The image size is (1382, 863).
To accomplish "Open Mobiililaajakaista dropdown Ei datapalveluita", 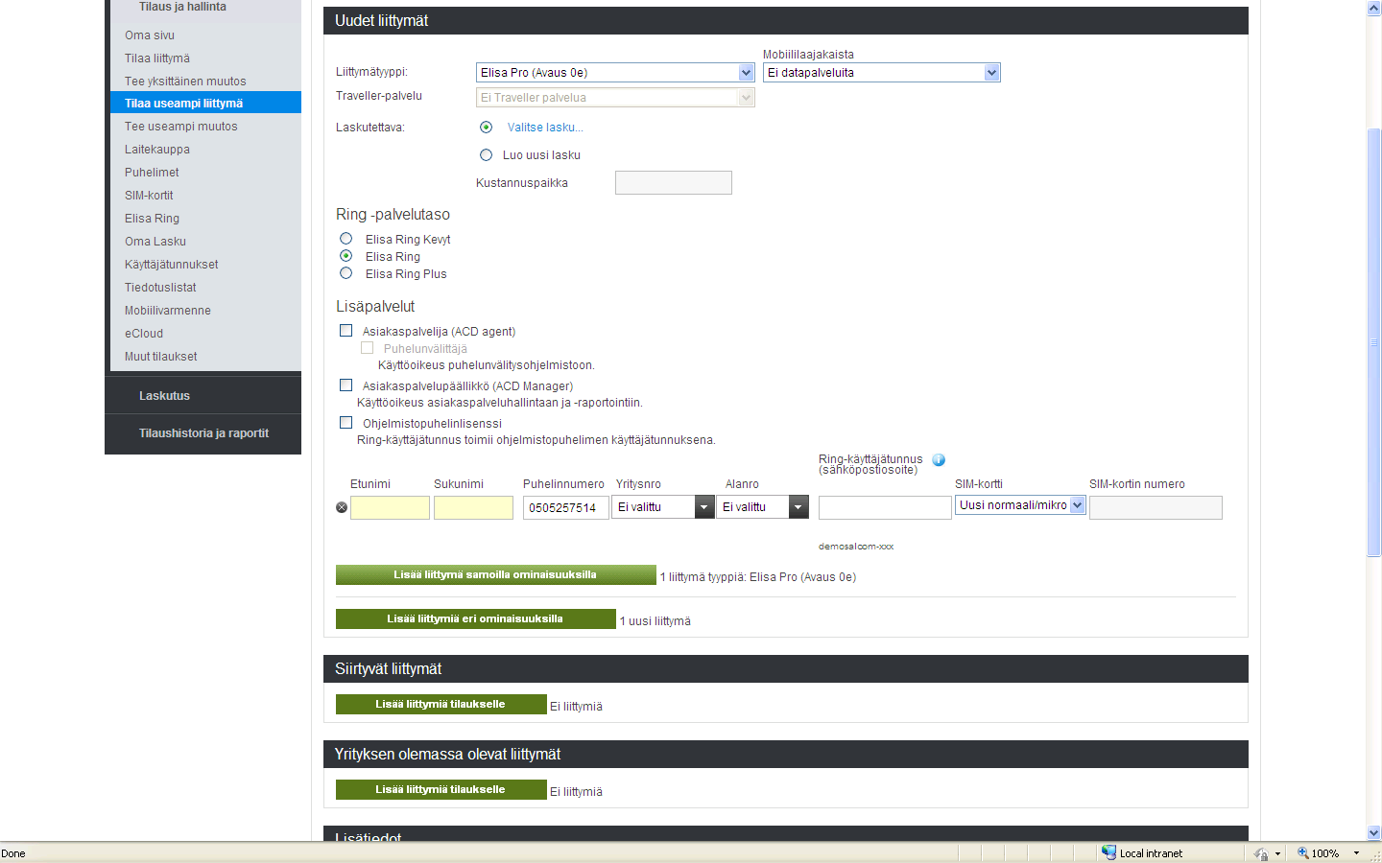I will point(882,73).
